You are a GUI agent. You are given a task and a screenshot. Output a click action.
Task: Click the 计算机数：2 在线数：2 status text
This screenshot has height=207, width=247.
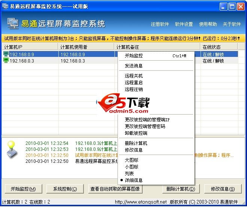26,202
